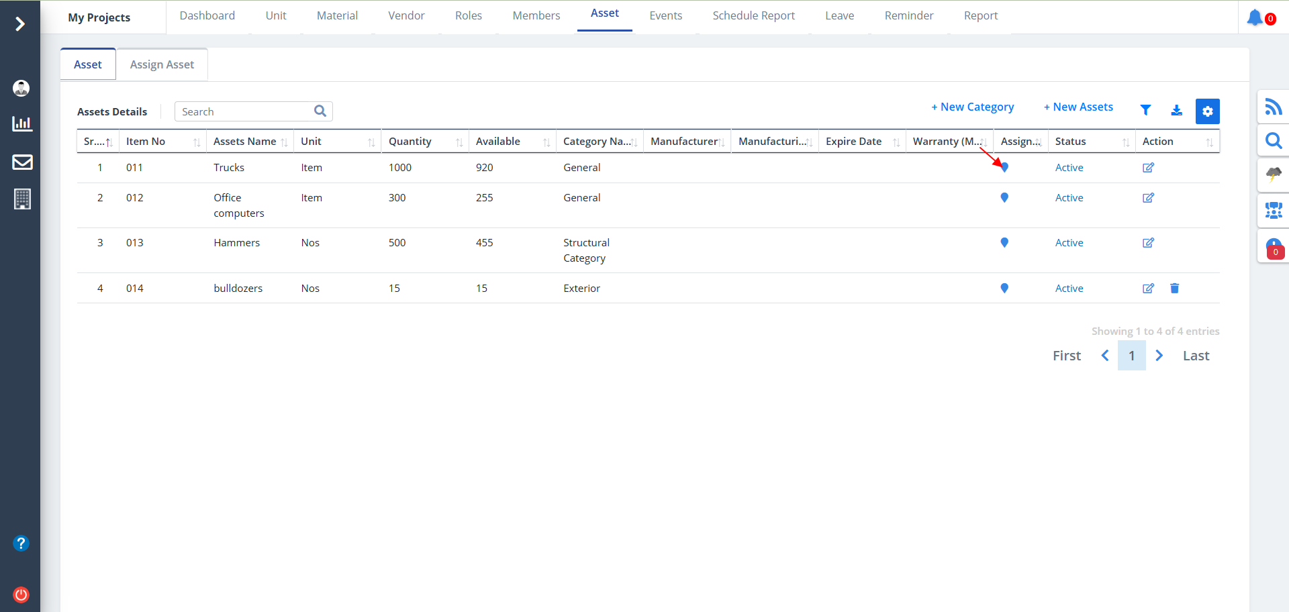
Task: Go to next page chevron
Action: coord(1159,356)
